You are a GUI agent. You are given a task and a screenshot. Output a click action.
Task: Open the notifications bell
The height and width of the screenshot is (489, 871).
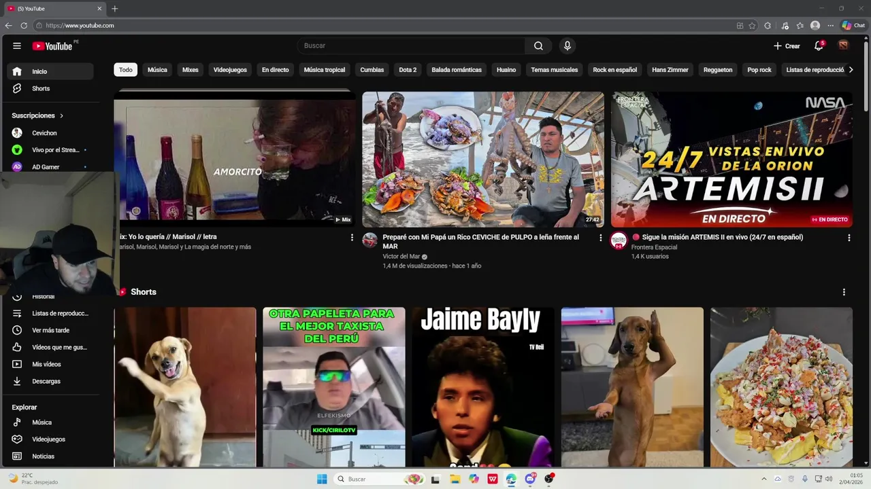tap(819, 46)
